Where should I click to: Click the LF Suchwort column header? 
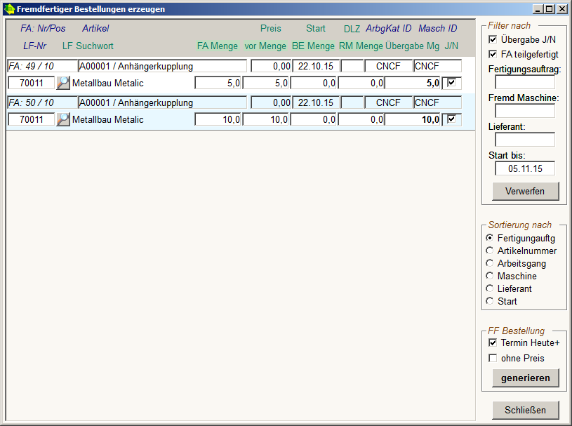(88, 46)
